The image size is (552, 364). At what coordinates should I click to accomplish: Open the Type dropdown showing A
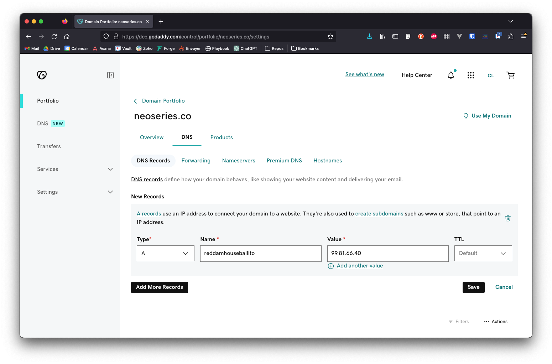click(x=165, y=253)
